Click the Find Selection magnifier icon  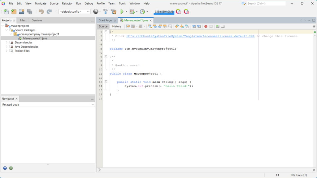click(150, 26)
